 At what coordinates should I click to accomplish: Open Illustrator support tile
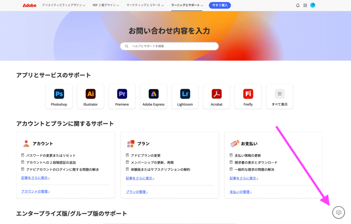point(90,96)
